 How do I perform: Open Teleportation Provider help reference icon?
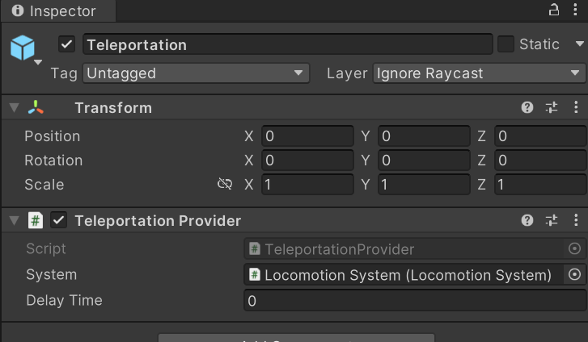click(527, 220)
